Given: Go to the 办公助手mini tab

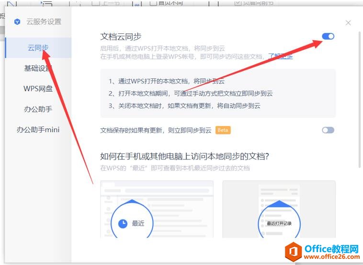Looking at the screenshot, I should pyautogui.click(x=38, y=129).
